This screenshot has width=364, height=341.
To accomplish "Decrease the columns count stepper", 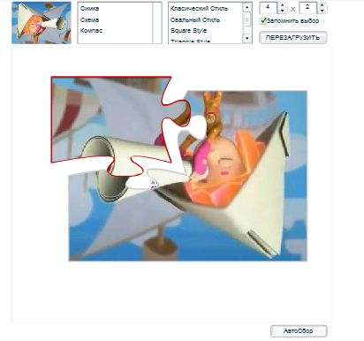I will (x=282, y=11).
